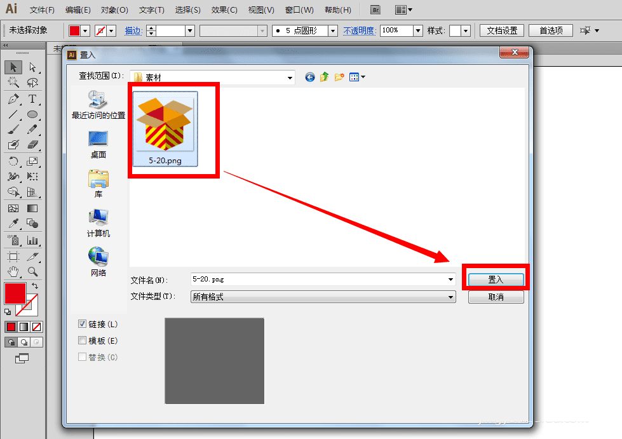622x439 pixels.
Task: Select the Blob Brush tool
Action: tap(13, 145)
